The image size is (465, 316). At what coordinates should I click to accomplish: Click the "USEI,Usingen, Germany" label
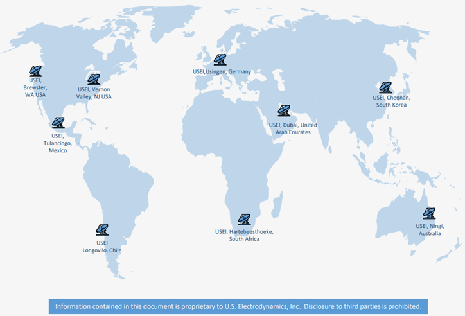click(x=222, y=71)
